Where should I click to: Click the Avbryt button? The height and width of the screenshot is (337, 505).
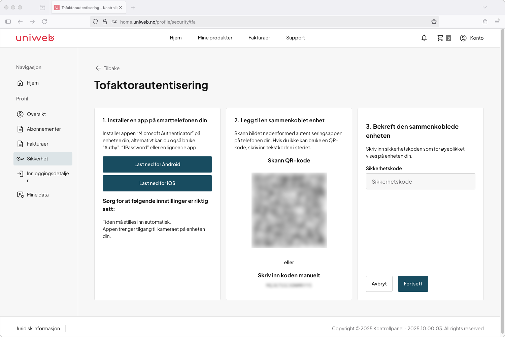pyautogui.click(x=379, y=284)
